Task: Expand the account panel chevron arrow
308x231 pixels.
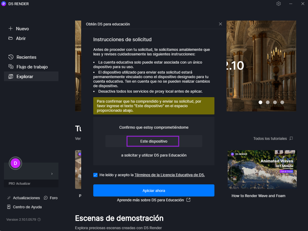Action: click(52, 174)
